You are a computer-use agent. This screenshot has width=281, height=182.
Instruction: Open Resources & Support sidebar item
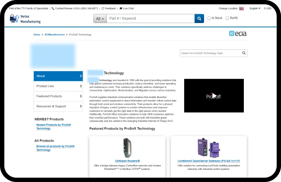tap(58, 106)
